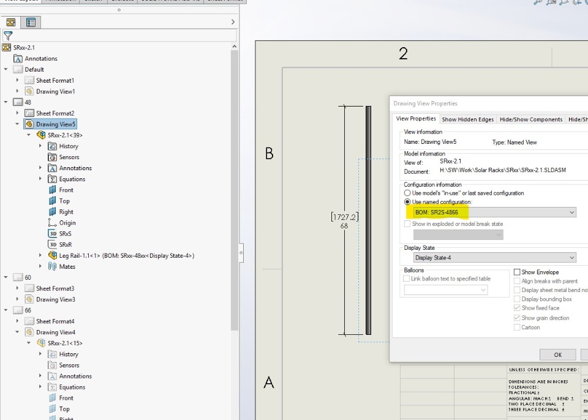Expand the Drawing View3 node
The width and height of the screenshot is (588, 420).
[17, 299]
